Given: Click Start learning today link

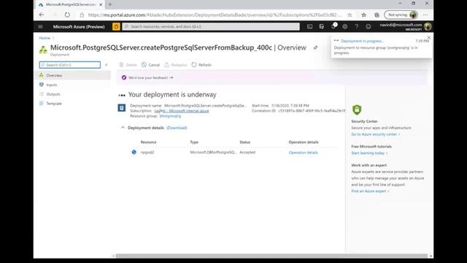Looking at the screenshot, I should click(x=369, y=153).
